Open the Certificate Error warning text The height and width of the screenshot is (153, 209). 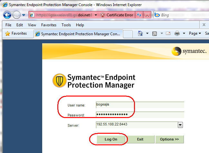coord(120,15)
